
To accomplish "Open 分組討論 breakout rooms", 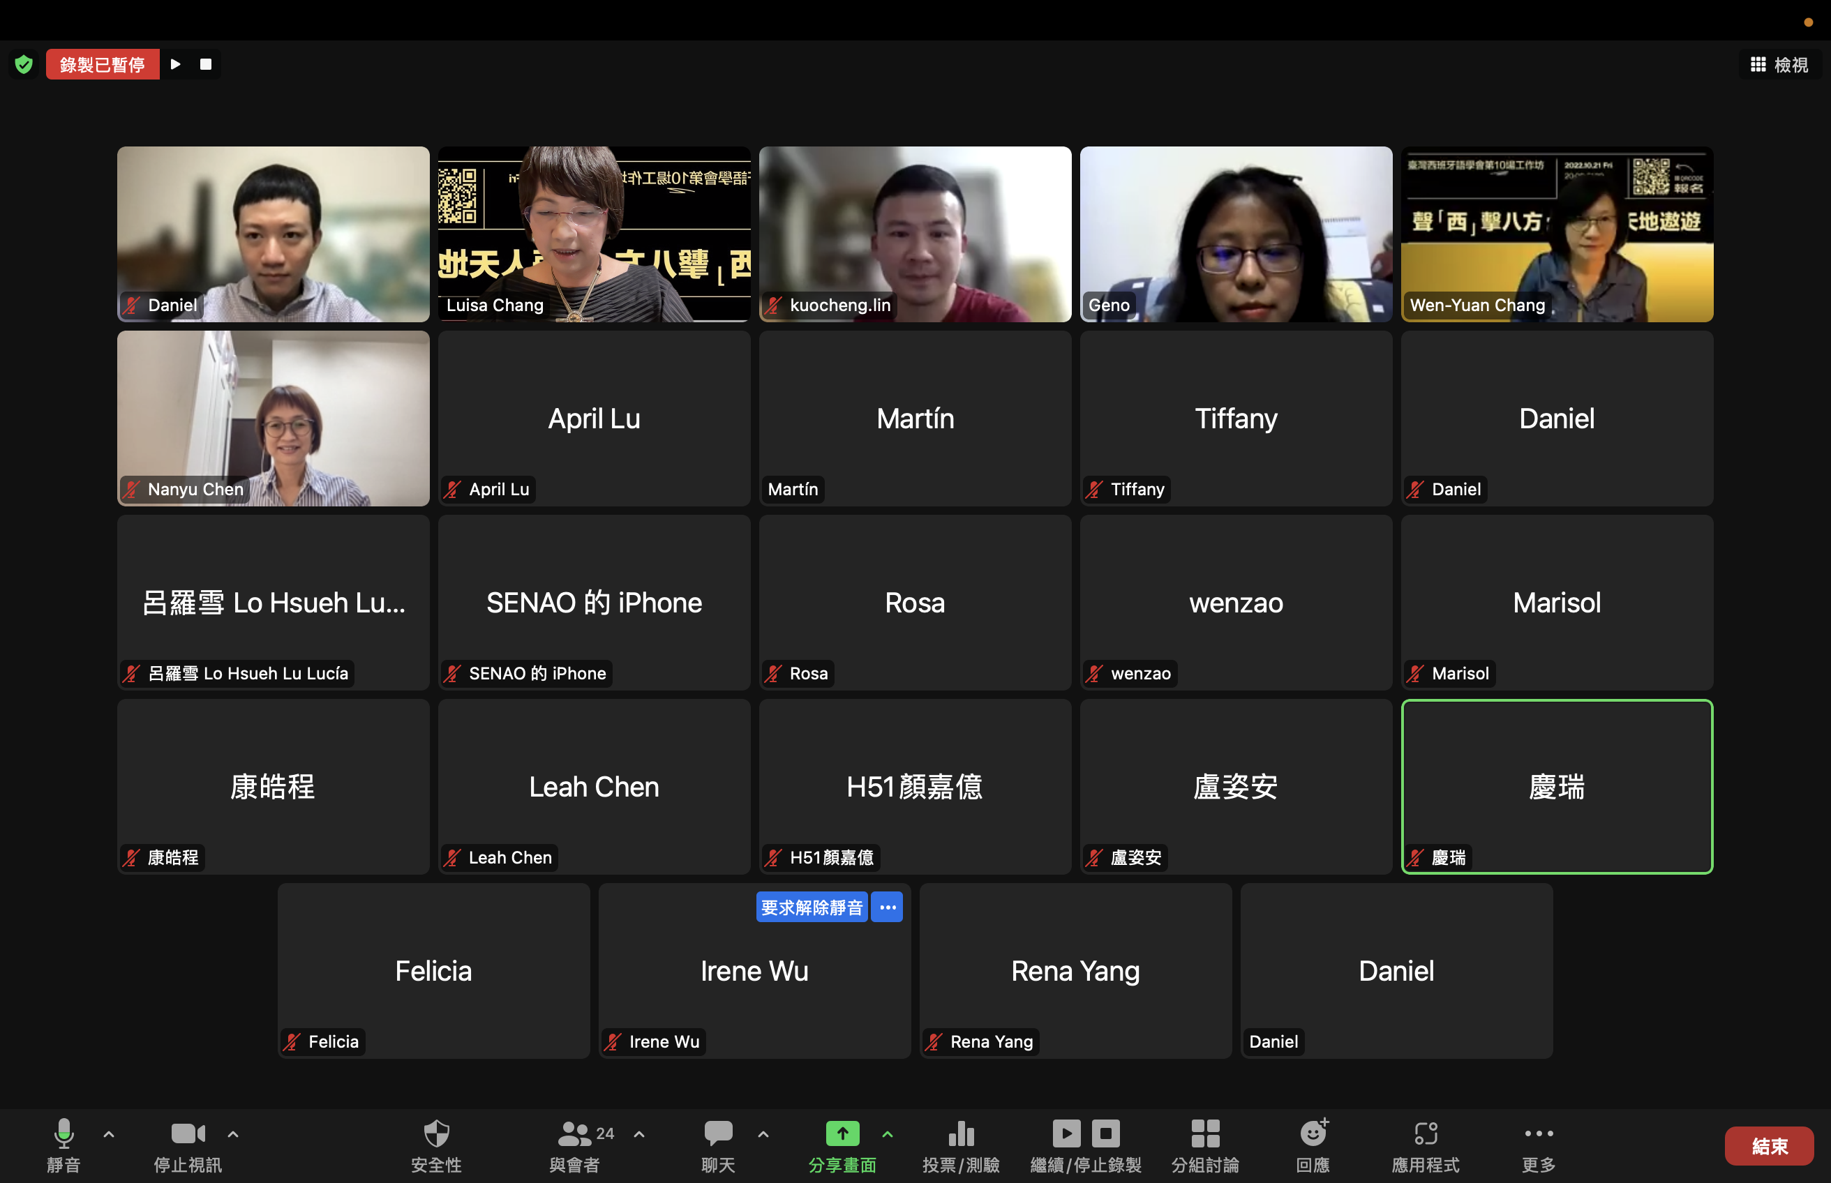I will click(1205, 1145).
